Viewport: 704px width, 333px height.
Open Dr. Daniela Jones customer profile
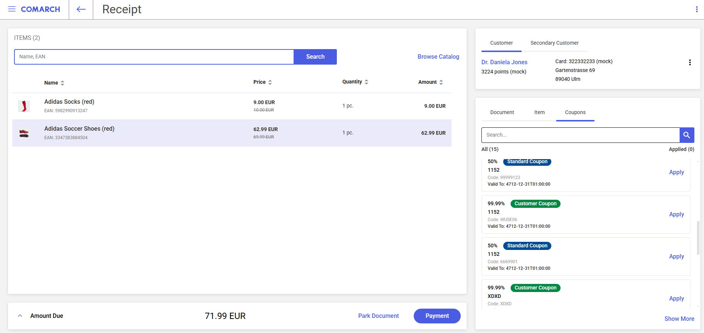(504, 62)
